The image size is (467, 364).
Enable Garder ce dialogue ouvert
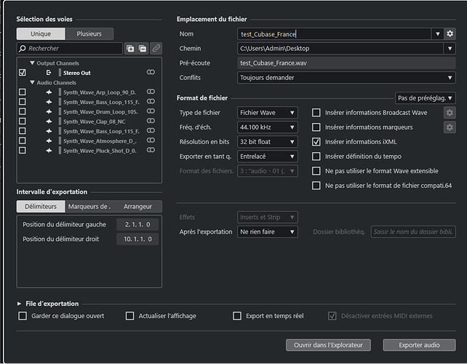click(x=23, y=316)
